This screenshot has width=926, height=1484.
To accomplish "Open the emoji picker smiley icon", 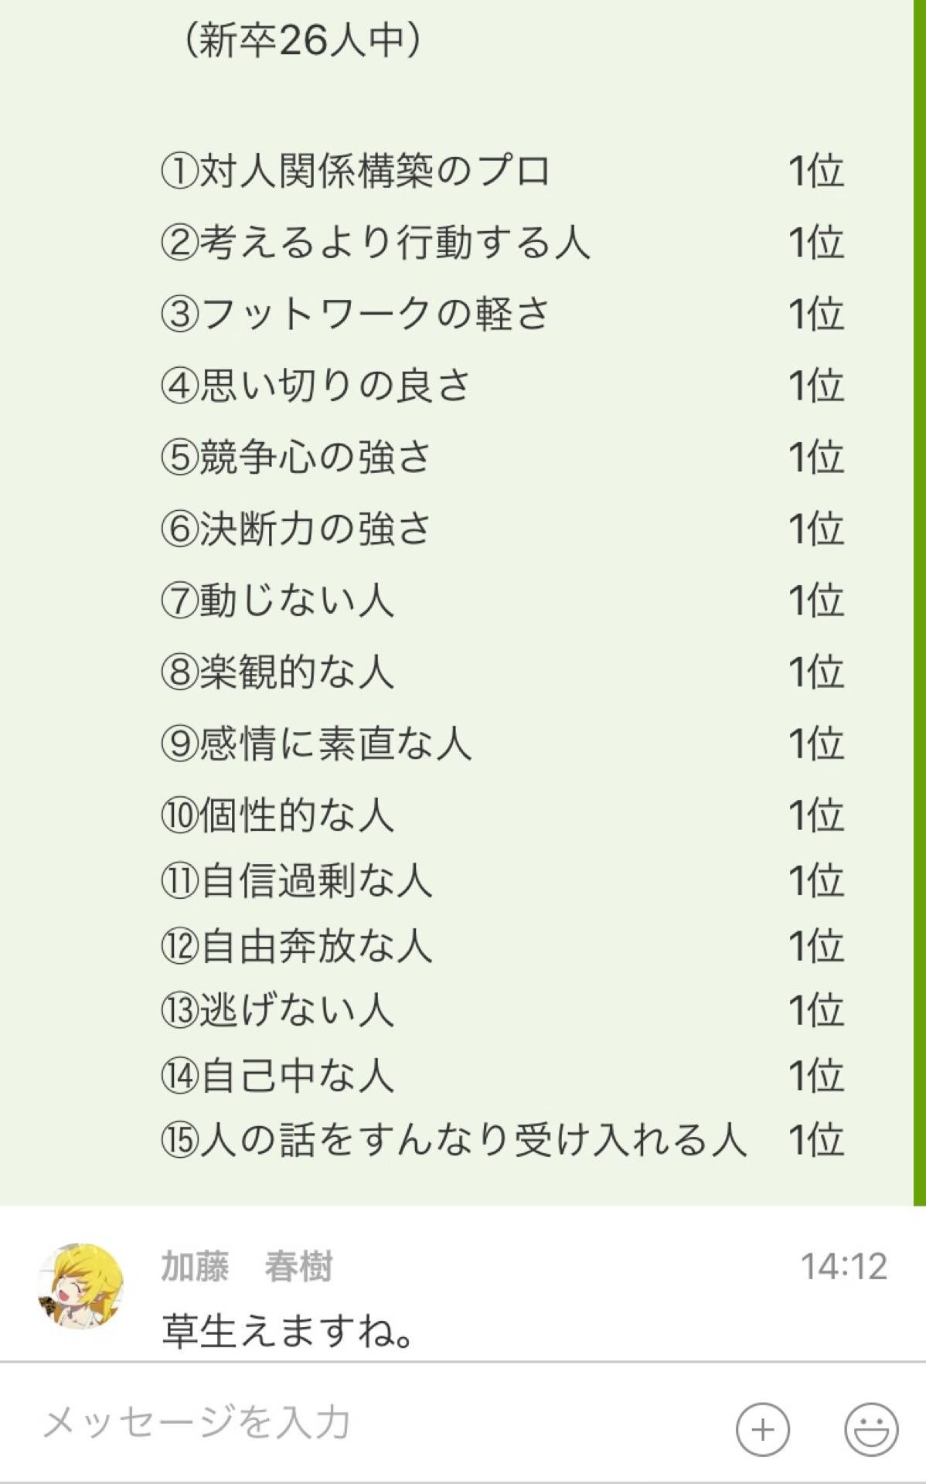I will [x=871, y=1429].
